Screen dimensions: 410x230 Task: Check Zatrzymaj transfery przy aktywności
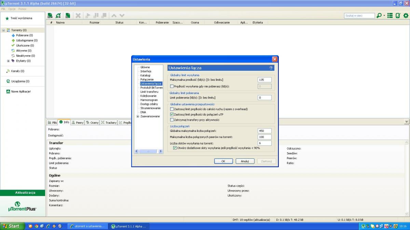tap(172, 120)
